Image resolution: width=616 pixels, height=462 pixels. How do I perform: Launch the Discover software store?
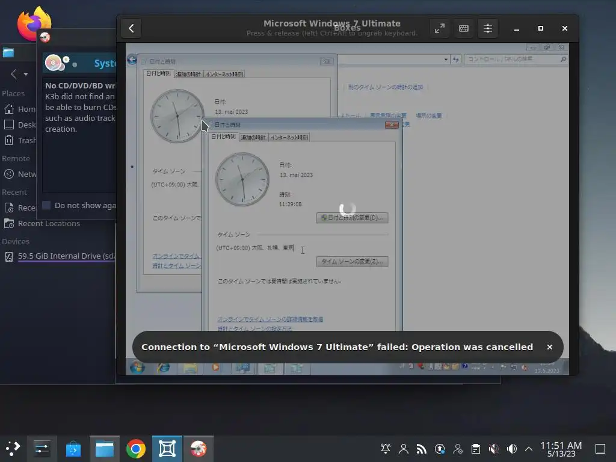pos(73,449)
